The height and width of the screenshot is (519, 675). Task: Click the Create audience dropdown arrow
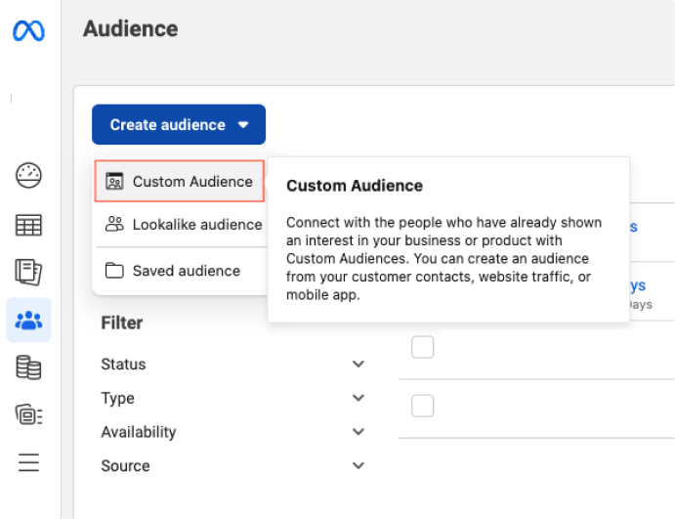tap(243, 125)
